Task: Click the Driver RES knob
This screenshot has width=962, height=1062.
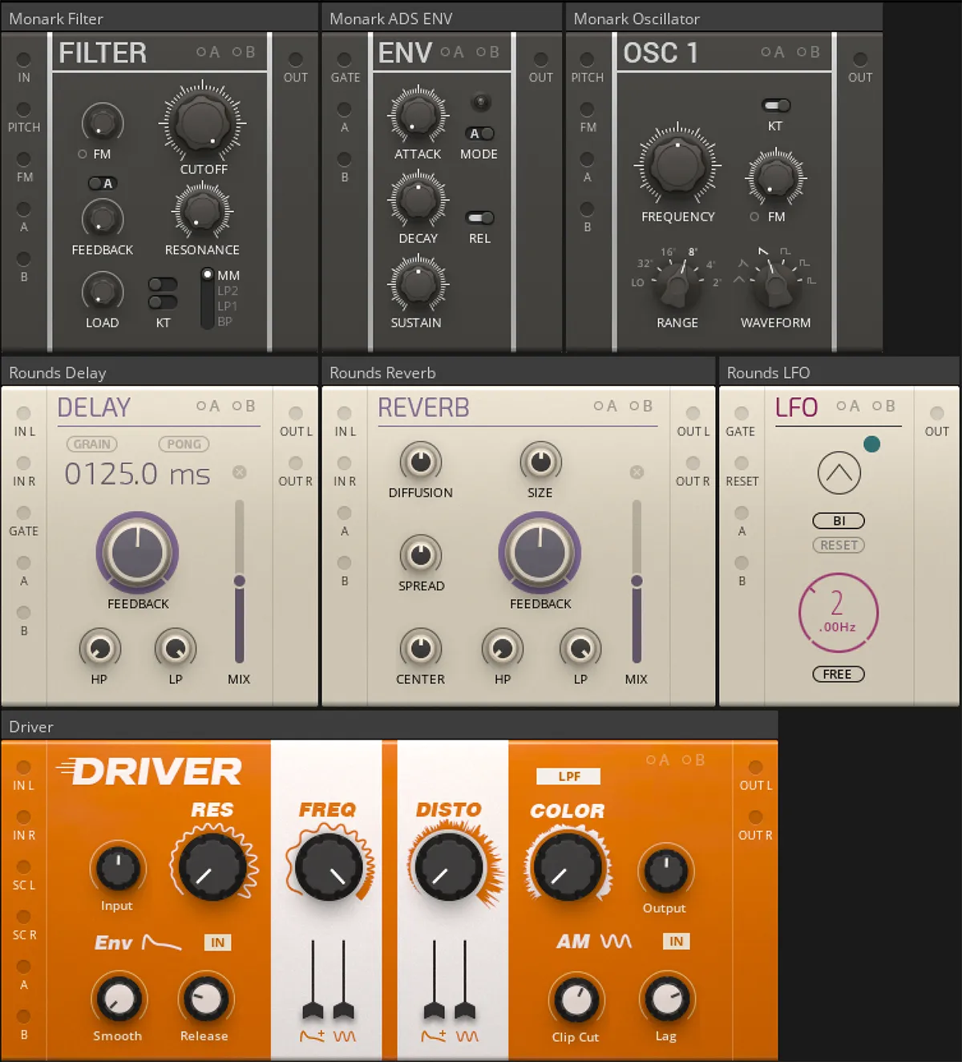Action: (x=212, y=866)
